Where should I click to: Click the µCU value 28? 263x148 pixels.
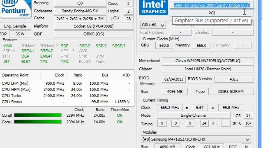point(129,18)
